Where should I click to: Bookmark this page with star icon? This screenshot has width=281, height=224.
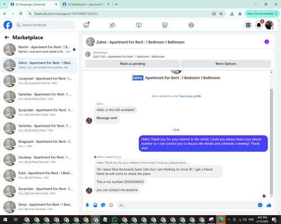[x=221, y=13]
